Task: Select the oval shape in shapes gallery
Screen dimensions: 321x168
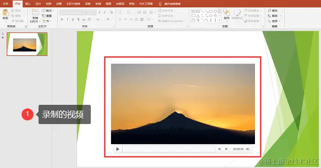Action: point(216,11)
